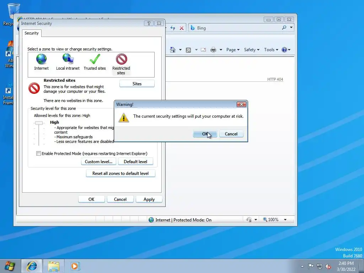Expand the Print dropdown arrow
This screenshot has width=364, height=273.
point(221,50)
